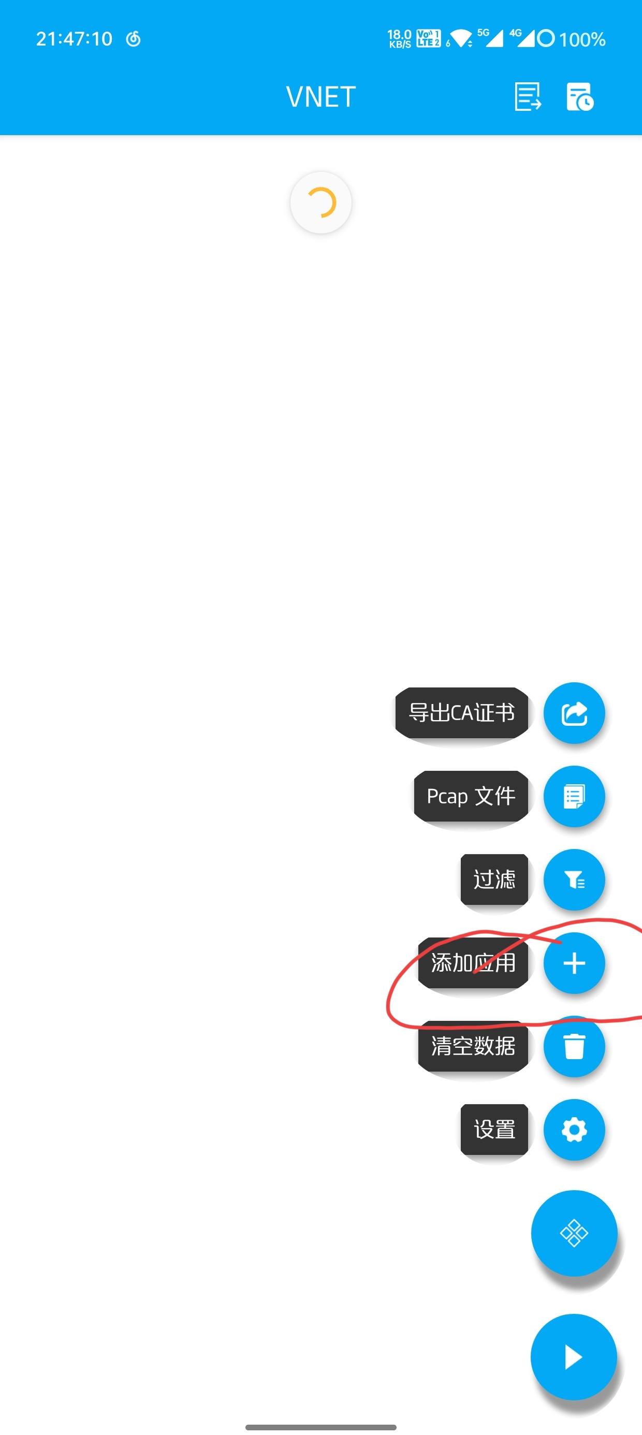Image resolution: width=642 pixels, height=1435 pixels.
Task: Tap the trash icon to clear data
Action: (x=574, y=1046)
